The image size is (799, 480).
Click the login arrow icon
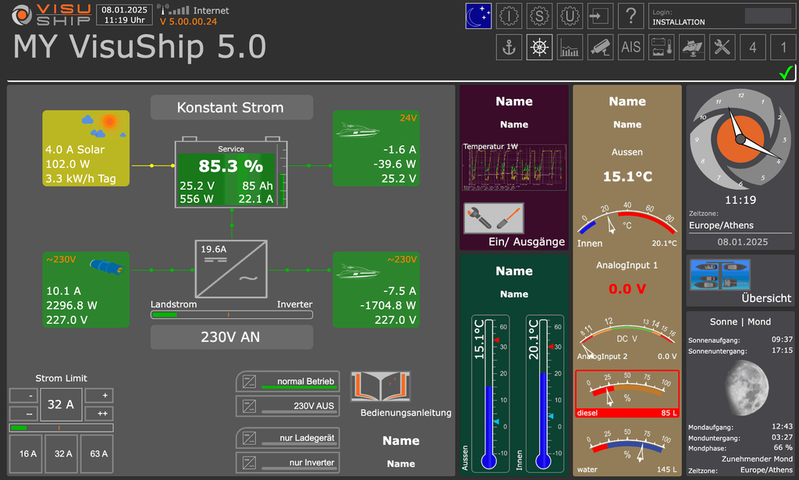600,16
